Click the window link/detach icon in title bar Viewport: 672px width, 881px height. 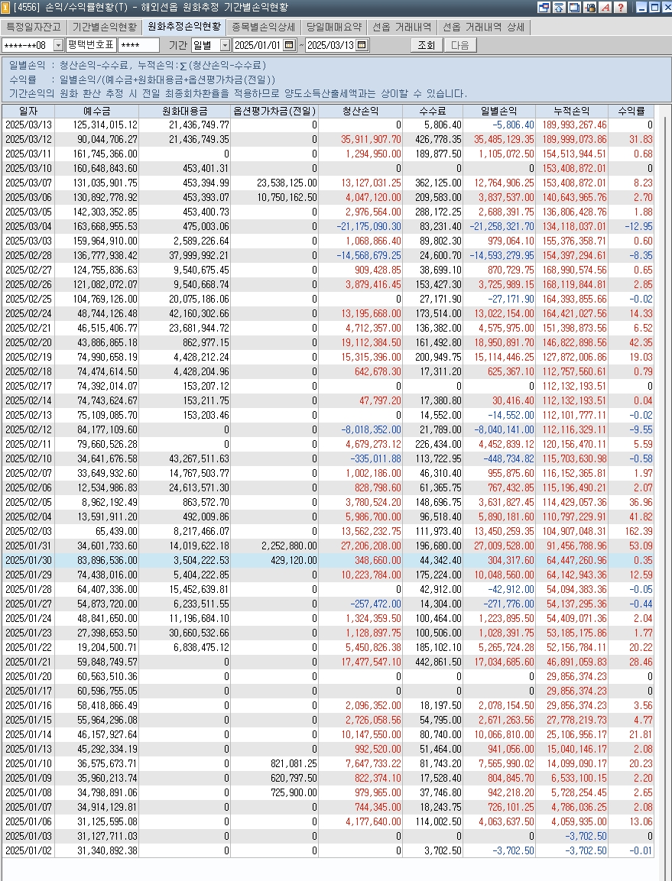(544, 8)
